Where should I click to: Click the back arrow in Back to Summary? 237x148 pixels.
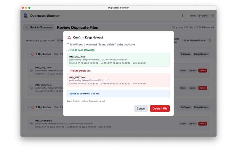27,28
